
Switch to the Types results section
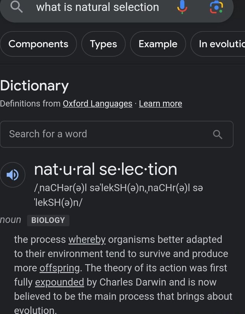pyautogui.click(x=103, y=44)
